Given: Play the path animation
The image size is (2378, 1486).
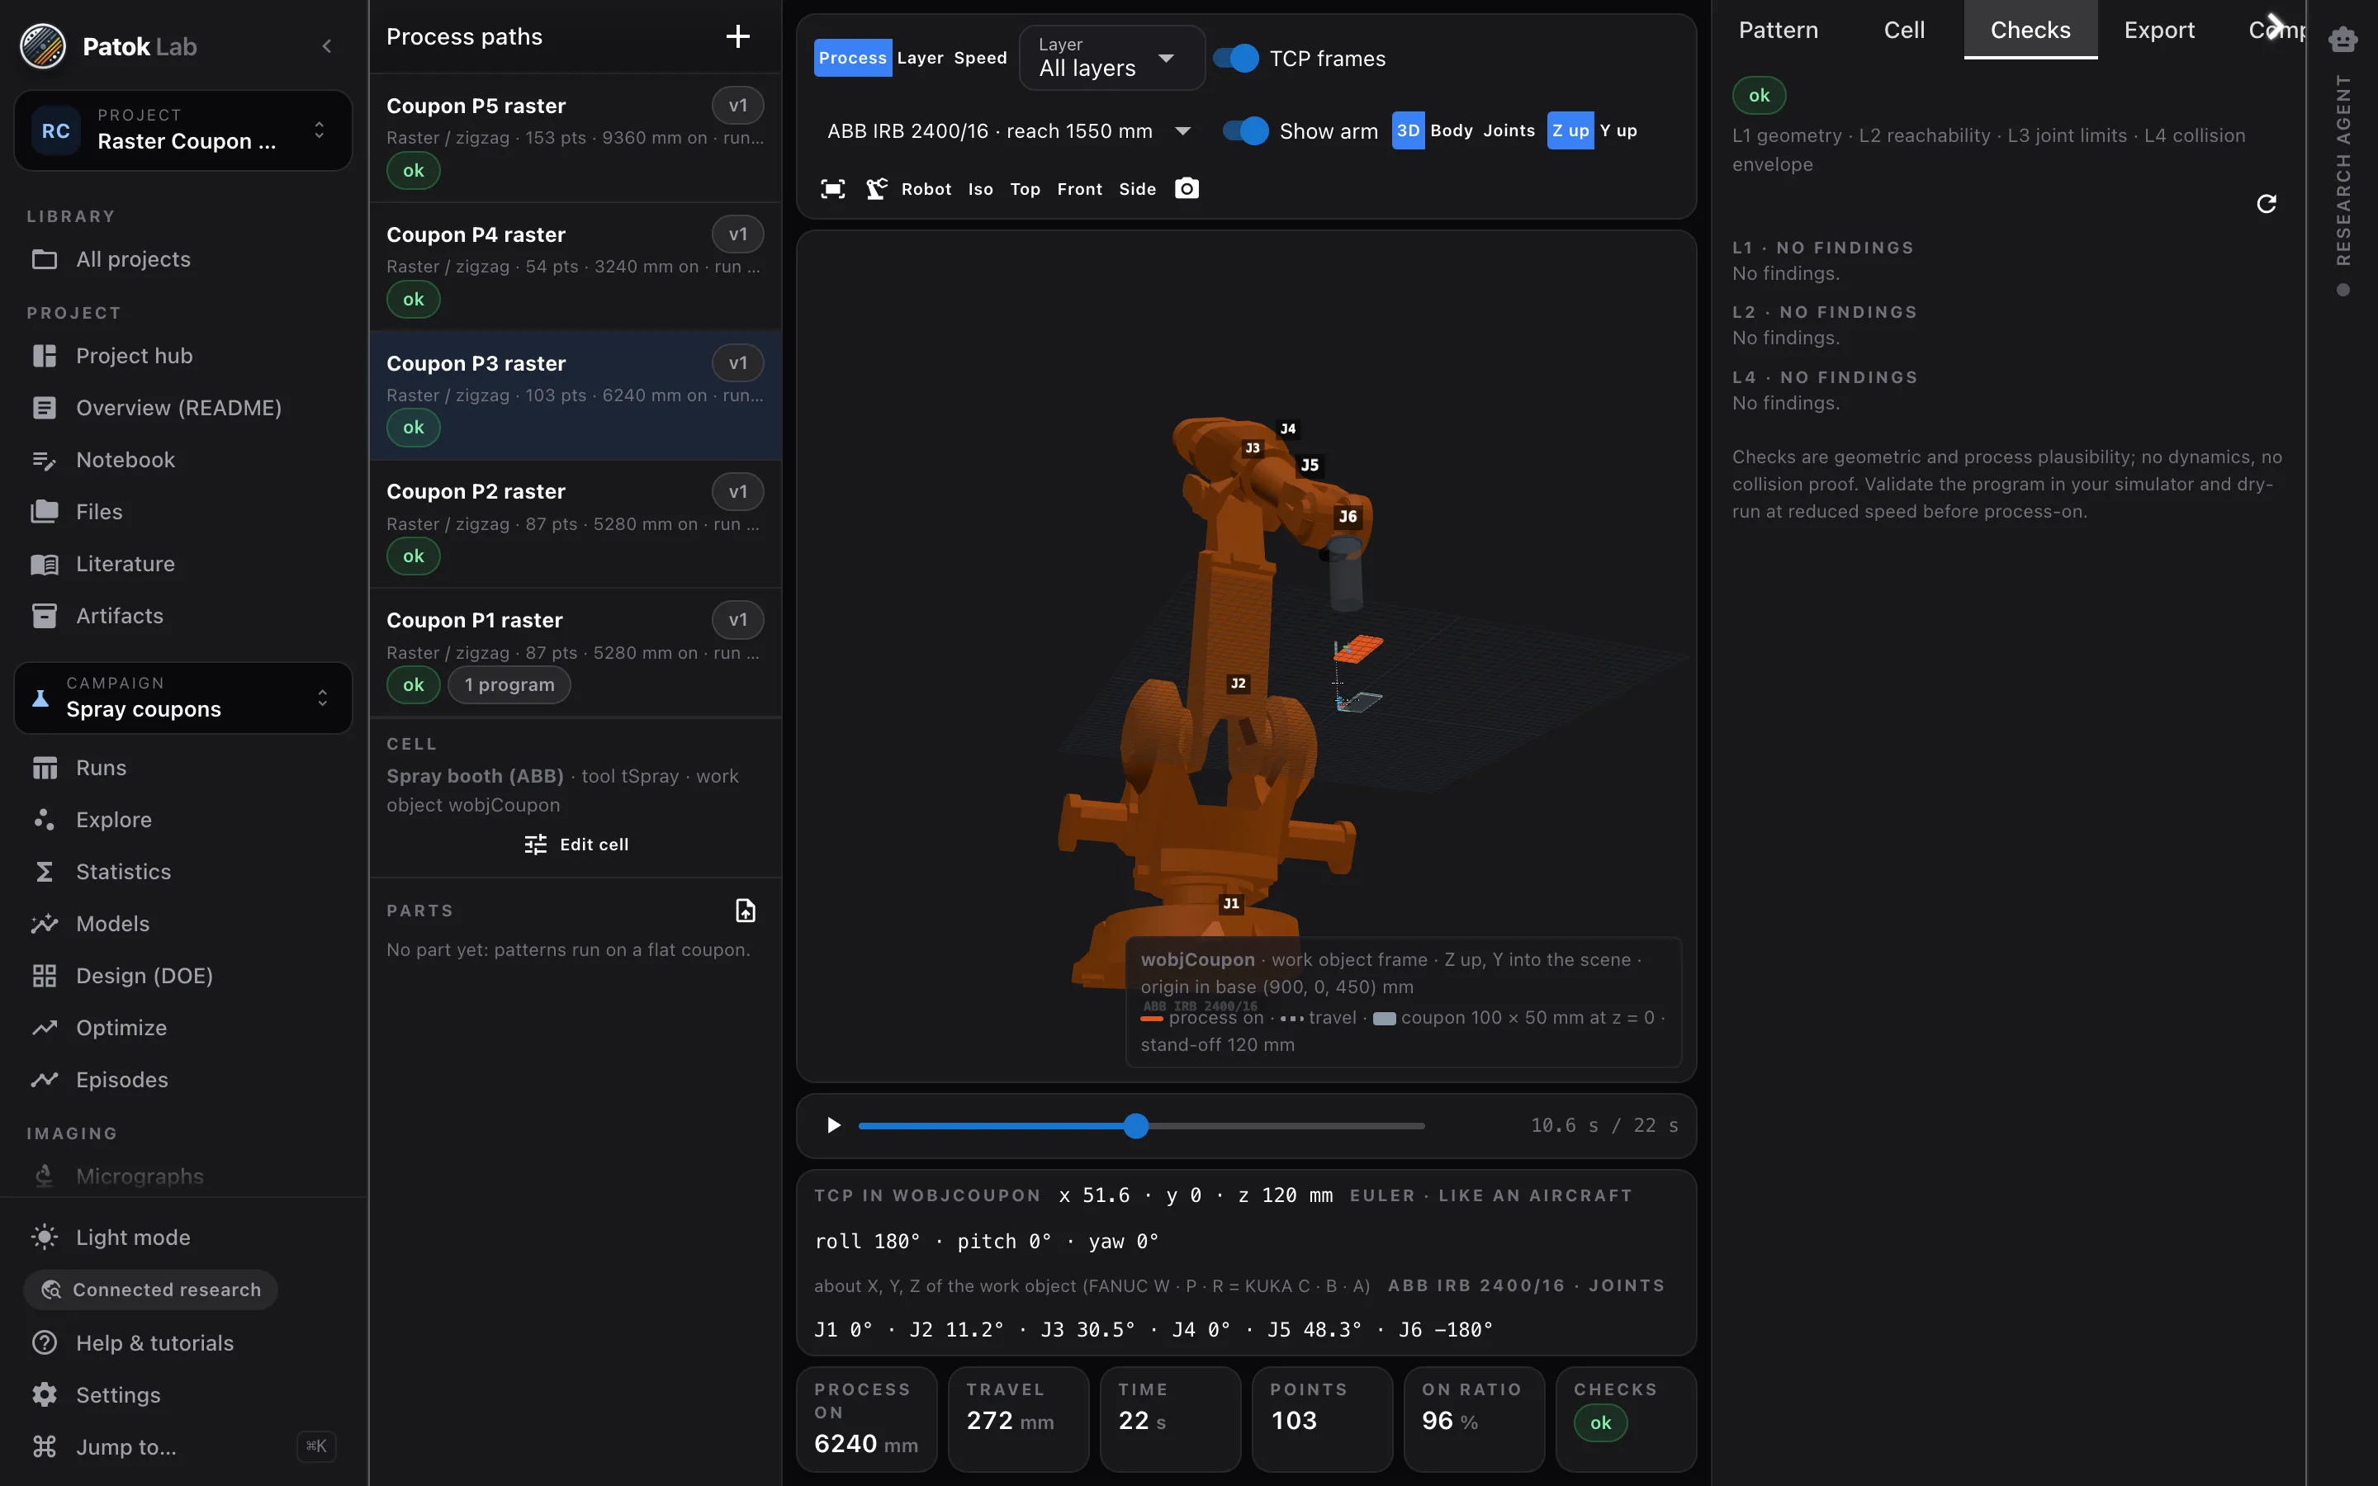Looking at the screenshot, I should 833,1125.
